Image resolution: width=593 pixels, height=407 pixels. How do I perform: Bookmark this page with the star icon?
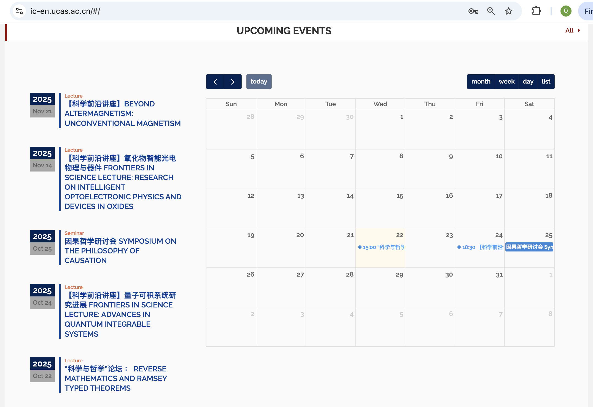pos(508,11)
